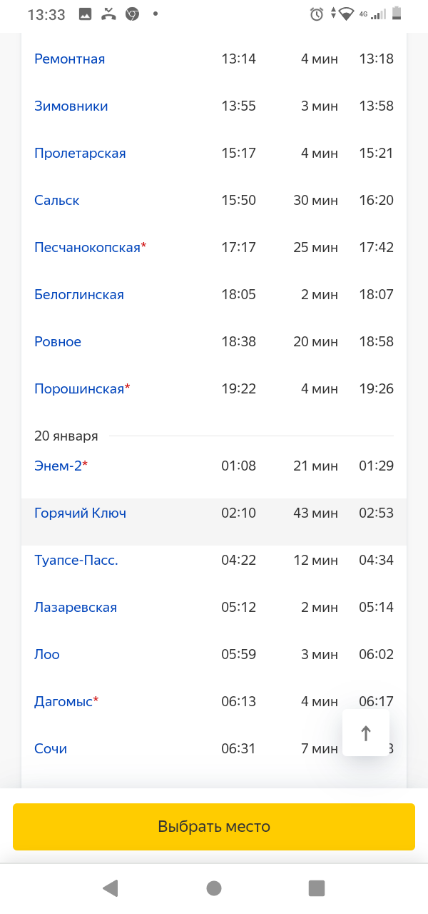
Task: Open the Энем-2 station link
Action: (58, 466)
